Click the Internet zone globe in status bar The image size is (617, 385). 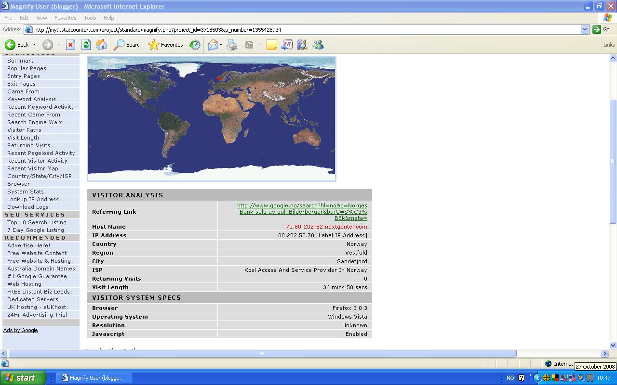coord(548,364)
